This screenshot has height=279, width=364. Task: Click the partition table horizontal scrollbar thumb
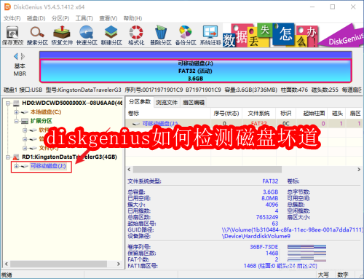click(x=207, y=170)
